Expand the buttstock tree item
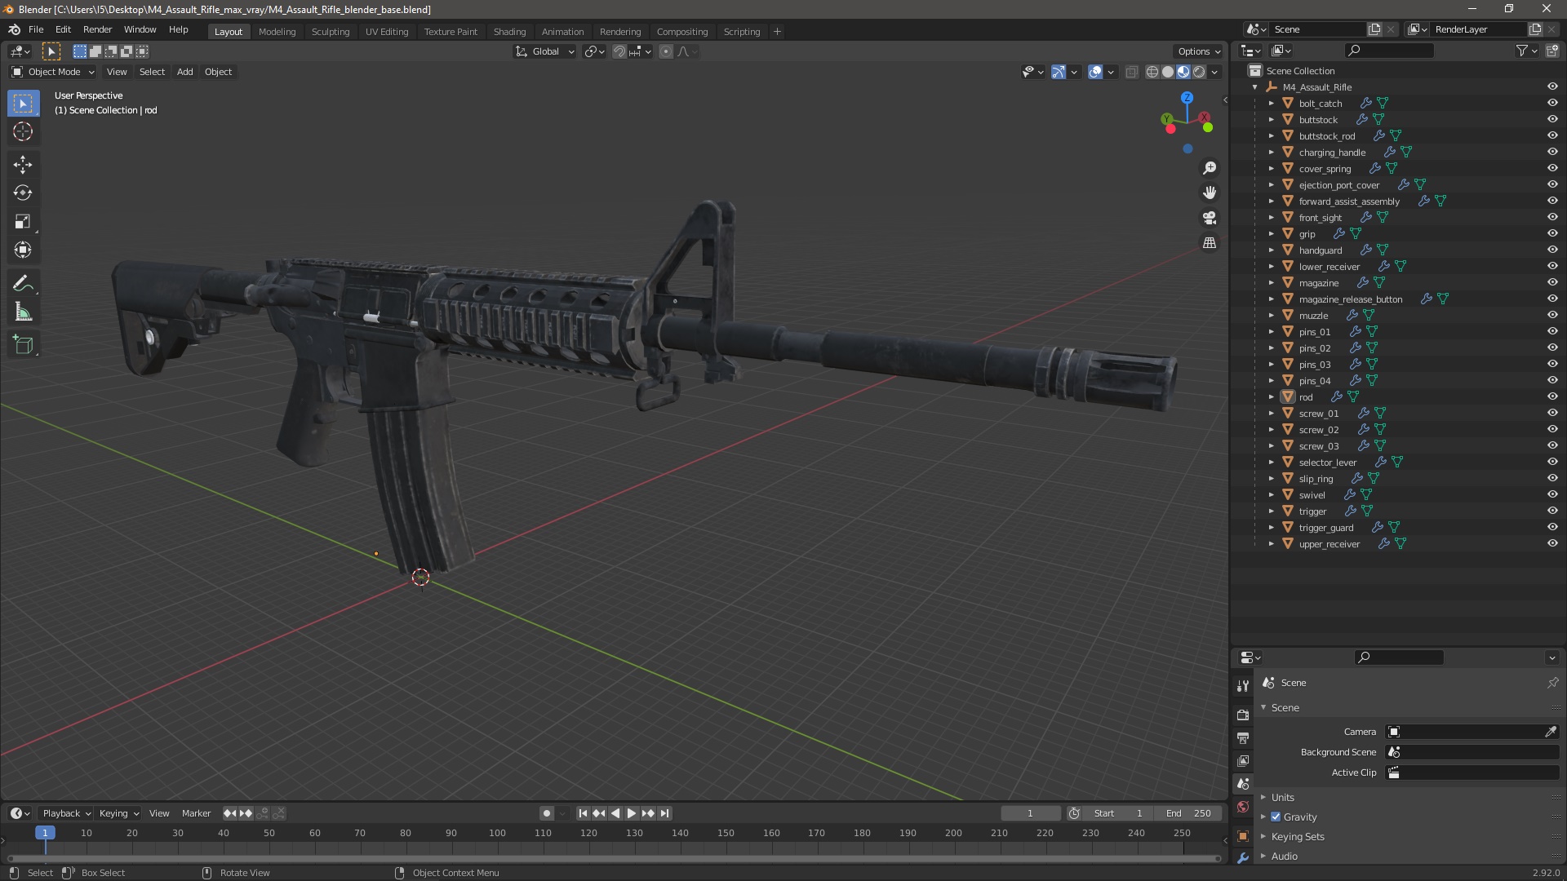This screenshot has height=881, width=1567. [x=1271, y=120]
